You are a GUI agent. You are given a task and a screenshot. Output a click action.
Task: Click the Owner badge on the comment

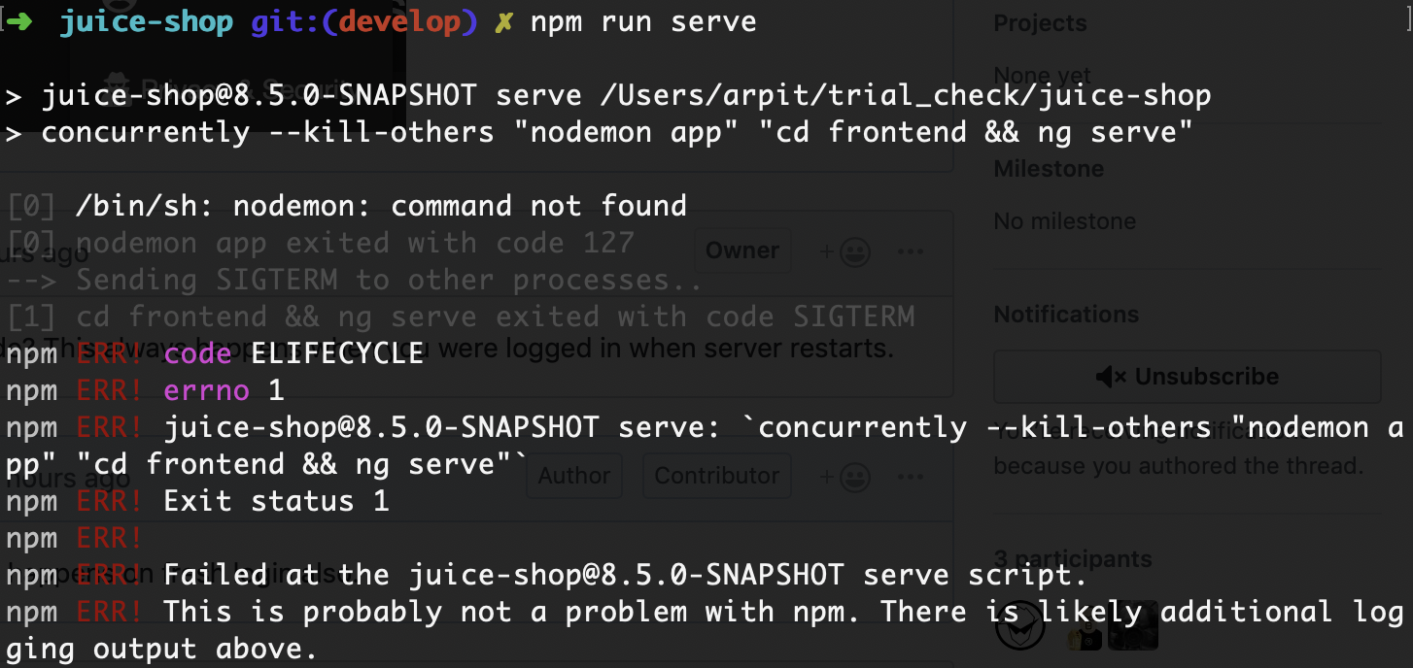(x=742, y=251)
